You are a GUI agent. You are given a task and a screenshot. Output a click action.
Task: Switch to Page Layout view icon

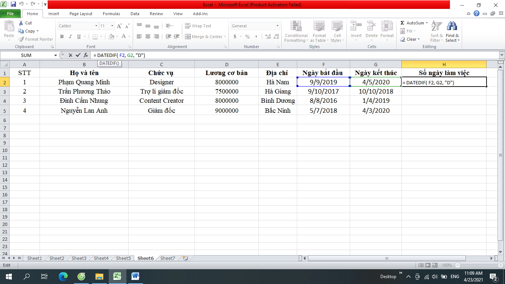click(427, 265)
